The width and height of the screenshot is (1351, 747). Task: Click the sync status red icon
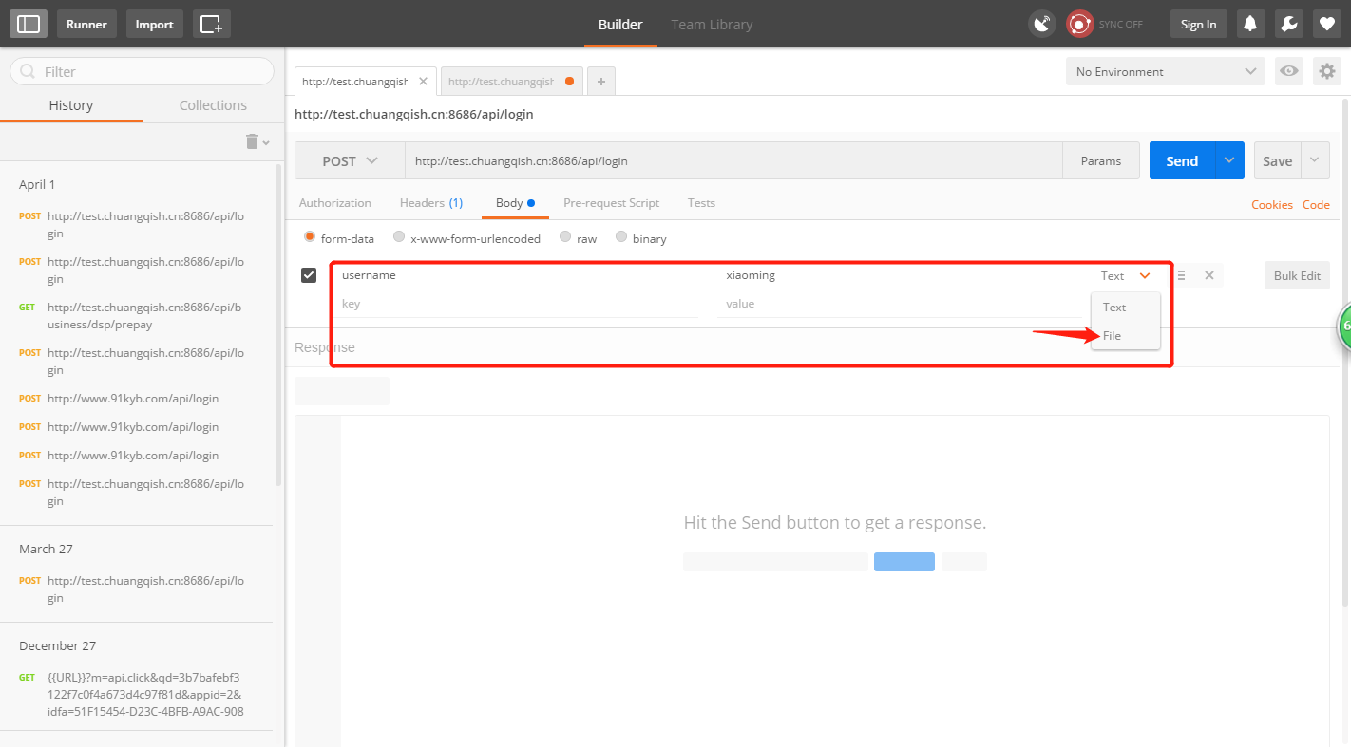coord(1079,24)
